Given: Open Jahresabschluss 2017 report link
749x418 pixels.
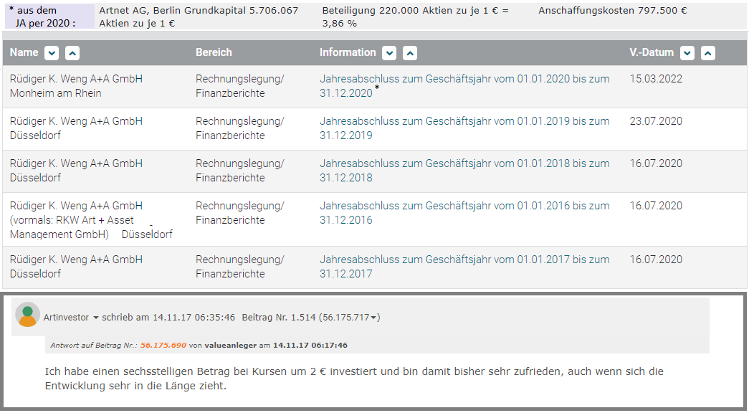Looking at the screenshot, I should [464, 260].
